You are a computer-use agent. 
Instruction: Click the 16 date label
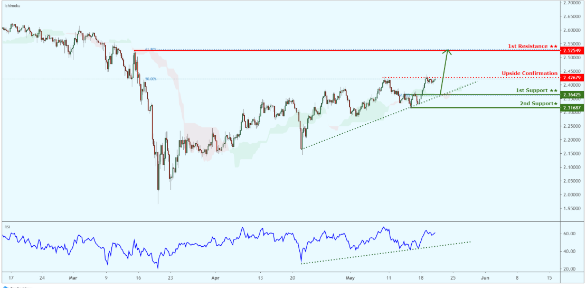point(138,278)
